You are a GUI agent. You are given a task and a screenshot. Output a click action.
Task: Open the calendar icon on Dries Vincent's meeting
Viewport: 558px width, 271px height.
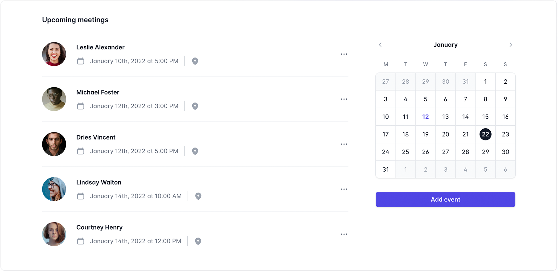81,151
